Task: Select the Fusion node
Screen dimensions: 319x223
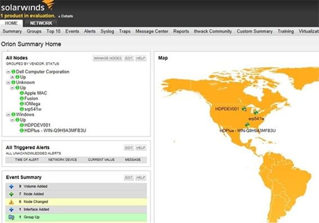Action: pyautogui.click(x=31, y=98)
